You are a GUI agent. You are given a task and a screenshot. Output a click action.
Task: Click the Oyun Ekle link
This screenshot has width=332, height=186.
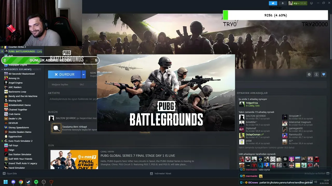[x=12, y=174]
